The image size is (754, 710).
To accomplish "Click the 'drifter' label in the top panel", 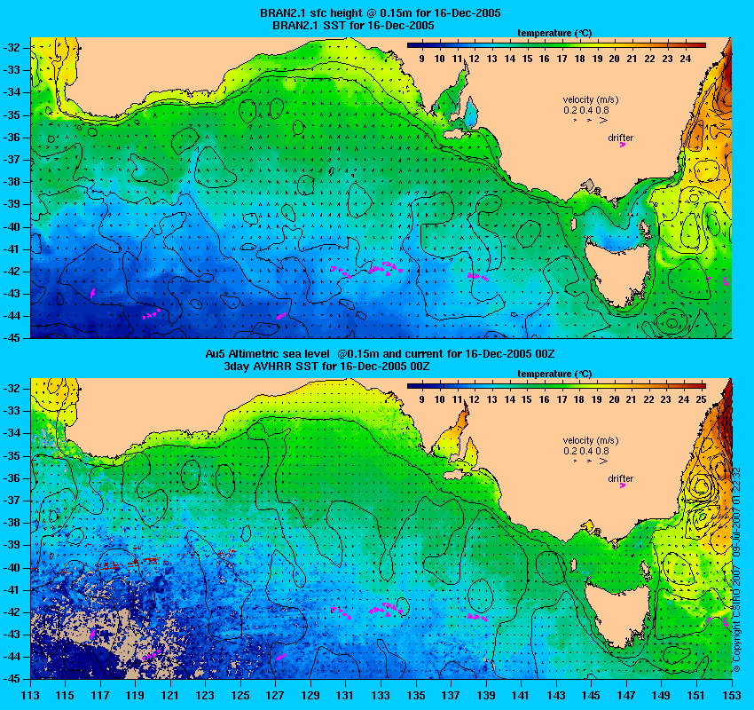I will 620,138.
